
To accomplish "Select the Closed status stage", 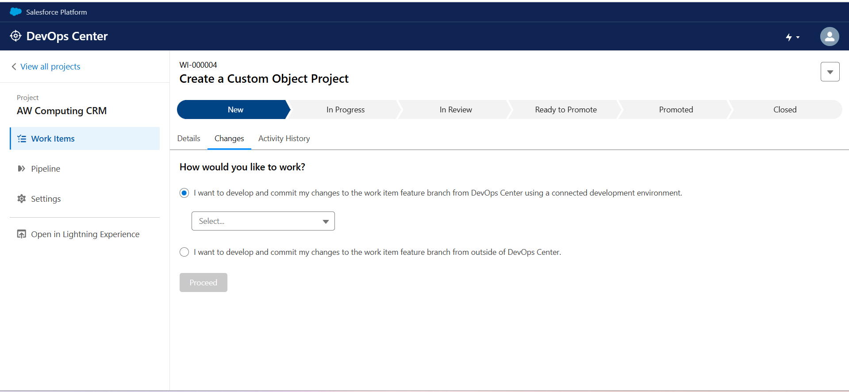I will 785,110.
